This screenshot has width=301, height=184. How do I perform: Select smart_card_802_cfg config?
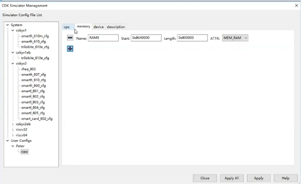pyautogui.click(x=37, y=119)
